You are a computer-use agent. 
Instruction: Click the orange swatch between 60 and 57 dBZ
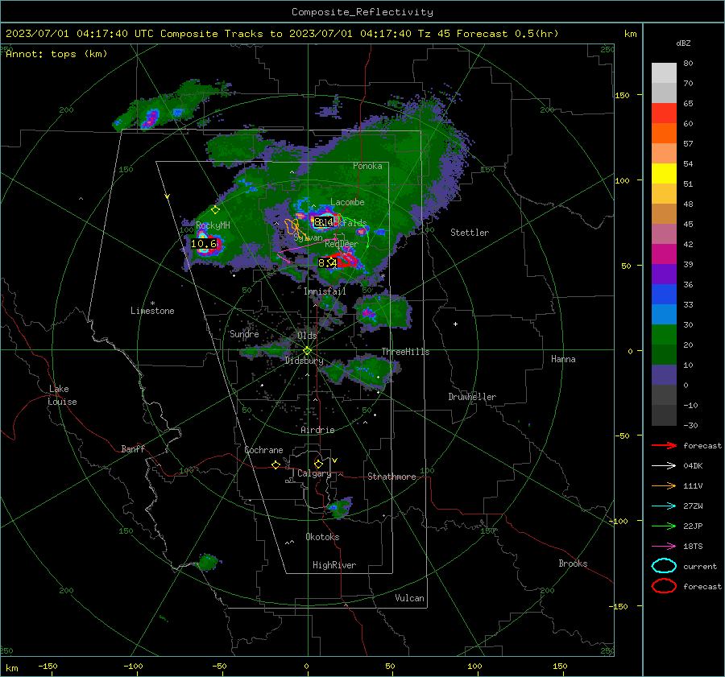pos(664,134)
